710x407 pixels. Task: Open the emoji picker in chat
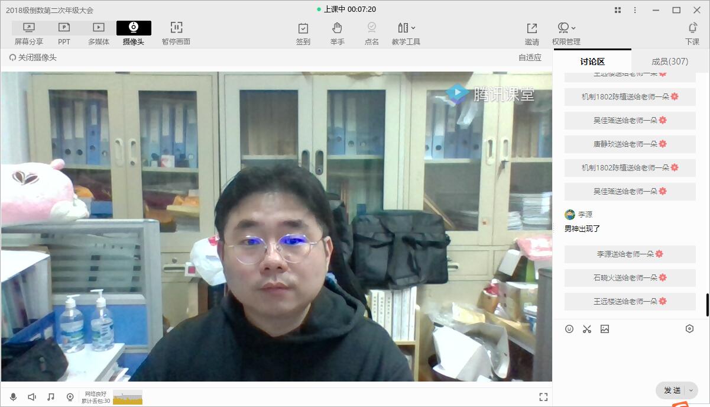pos(569,329)
